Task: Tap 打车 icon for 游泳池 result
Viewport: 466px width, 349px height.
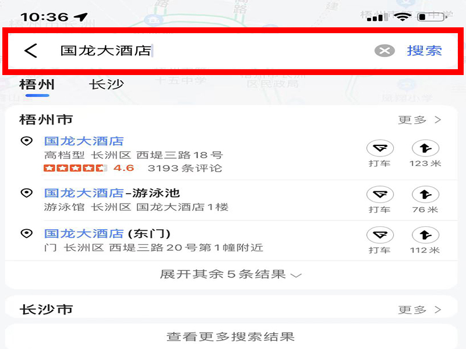Action: [x=380, y=194]
